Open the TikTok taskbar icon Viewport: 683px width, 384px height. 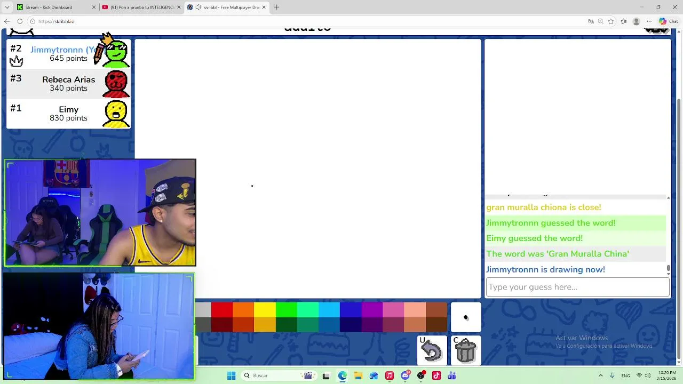(x=436, y=375)
